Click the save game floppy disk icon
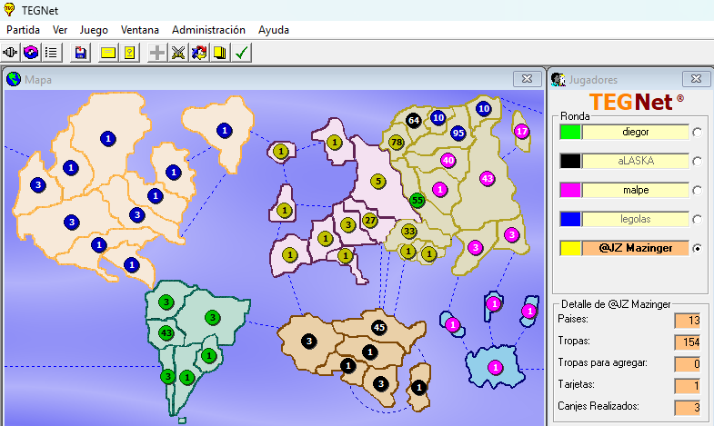The image size is (714, 426). pyautogui.click(x=81, y=53)
